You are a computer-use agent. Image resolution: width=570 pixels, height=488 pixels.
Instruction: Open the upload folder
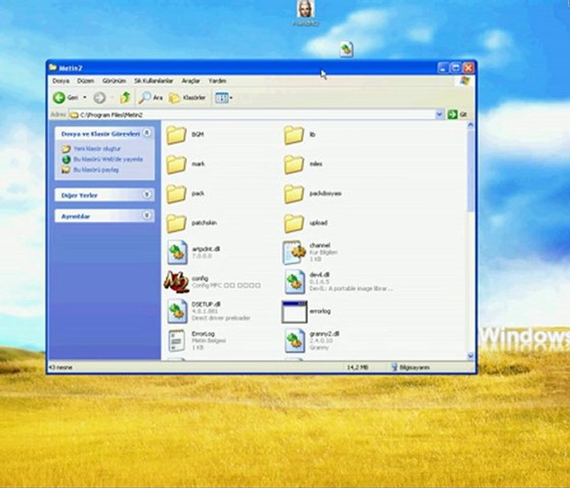[294, 223]
